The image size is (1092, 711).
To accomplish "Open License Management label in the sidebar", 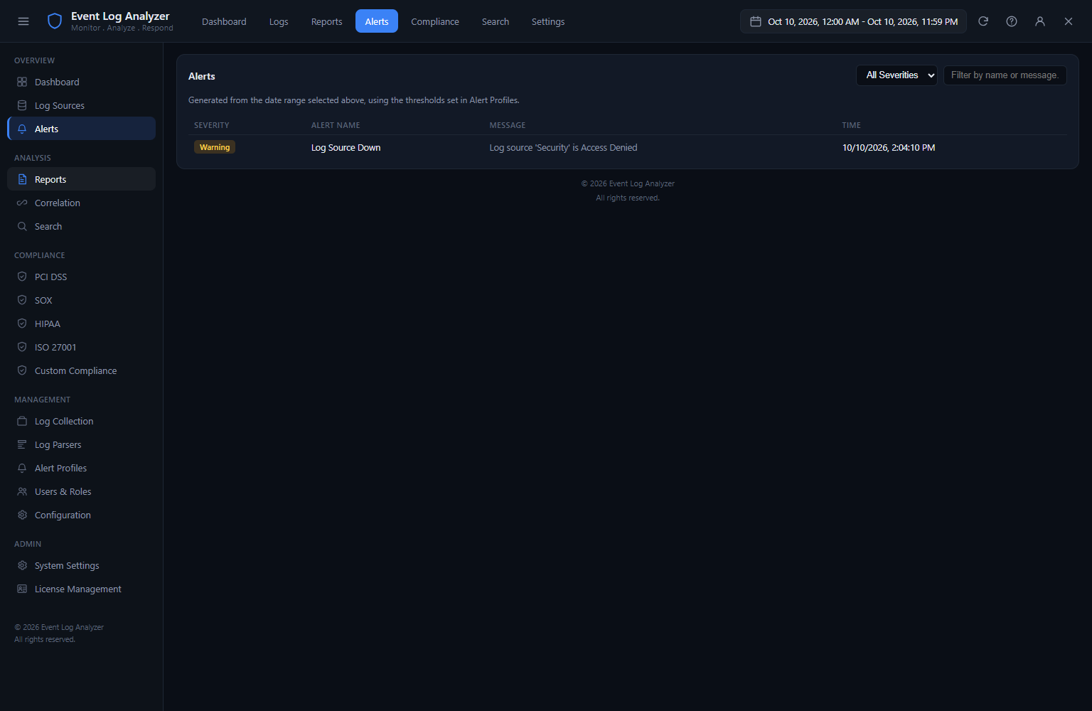I will point(78,589).
